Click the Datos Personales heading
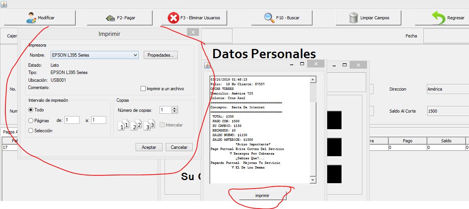 click(x=264, y=54)
